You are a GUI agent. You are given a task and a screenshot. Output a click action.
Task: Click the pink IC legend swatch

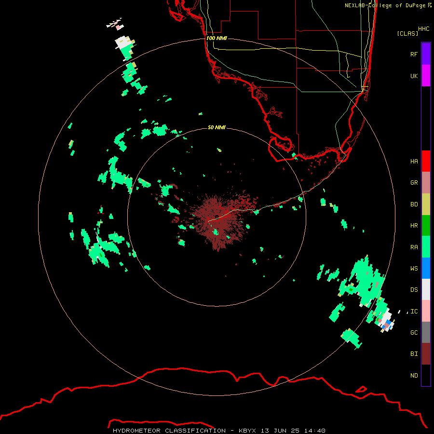coord(426,311)
